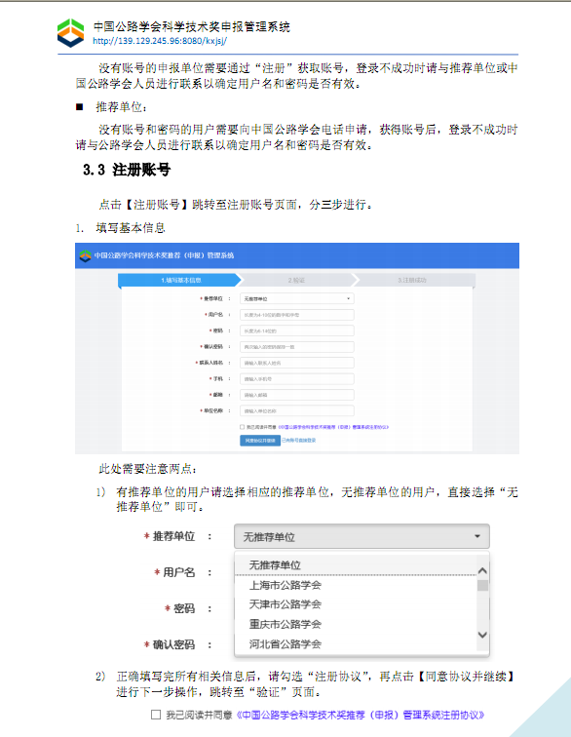Click the 邮箱 input field
Viewport: 571px width, 737px height.
(x=296, y=395)
